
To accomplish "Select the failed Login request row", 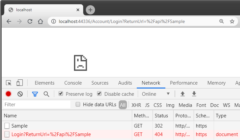I will coord(51,134).
